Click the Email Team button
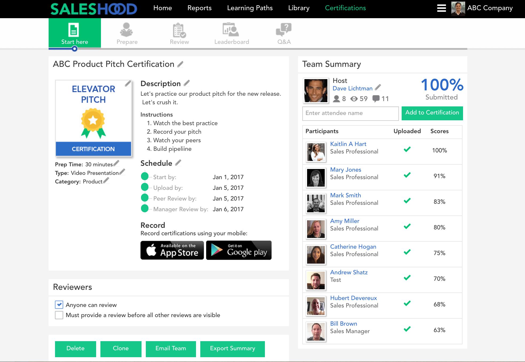525x362 pixels. pyautogui.click(x=171, y=349)
